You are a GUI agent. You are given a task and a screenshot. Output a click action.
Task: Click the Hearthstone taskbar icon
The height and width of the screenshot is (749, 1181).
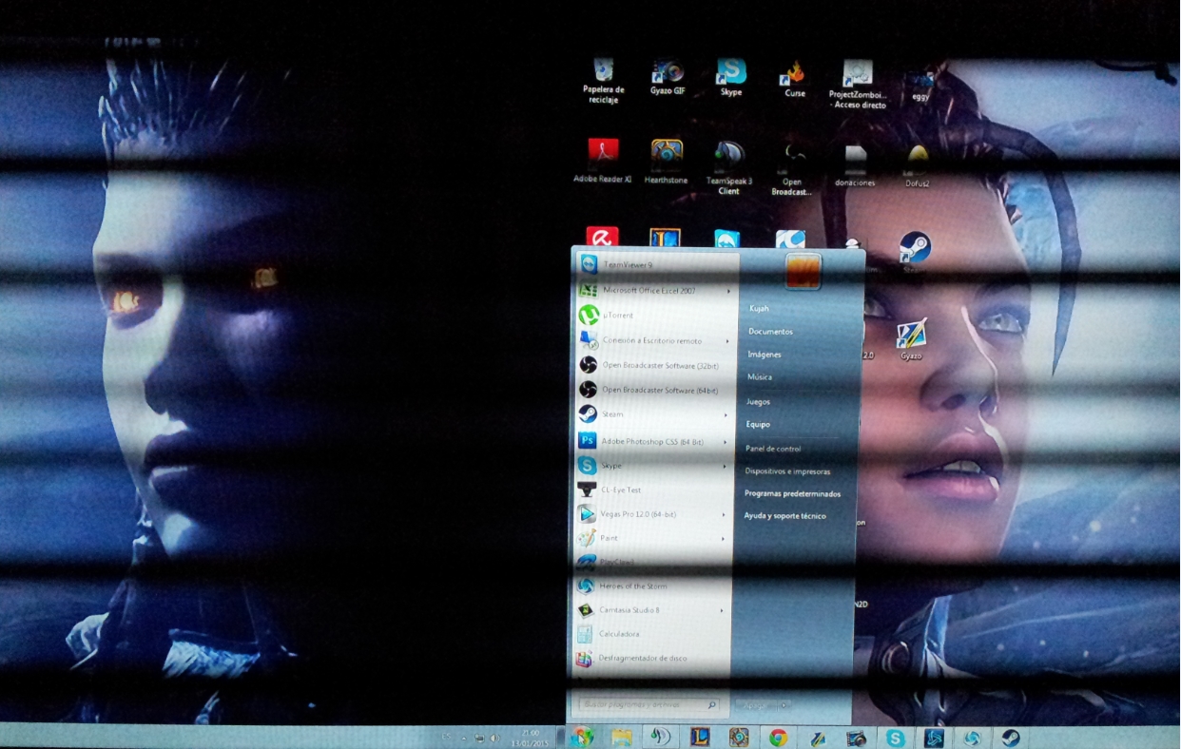coord(739,738)
